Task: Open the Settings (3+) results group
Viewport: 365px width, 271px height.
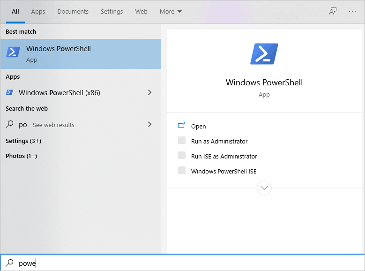Action: coord(23,141)
